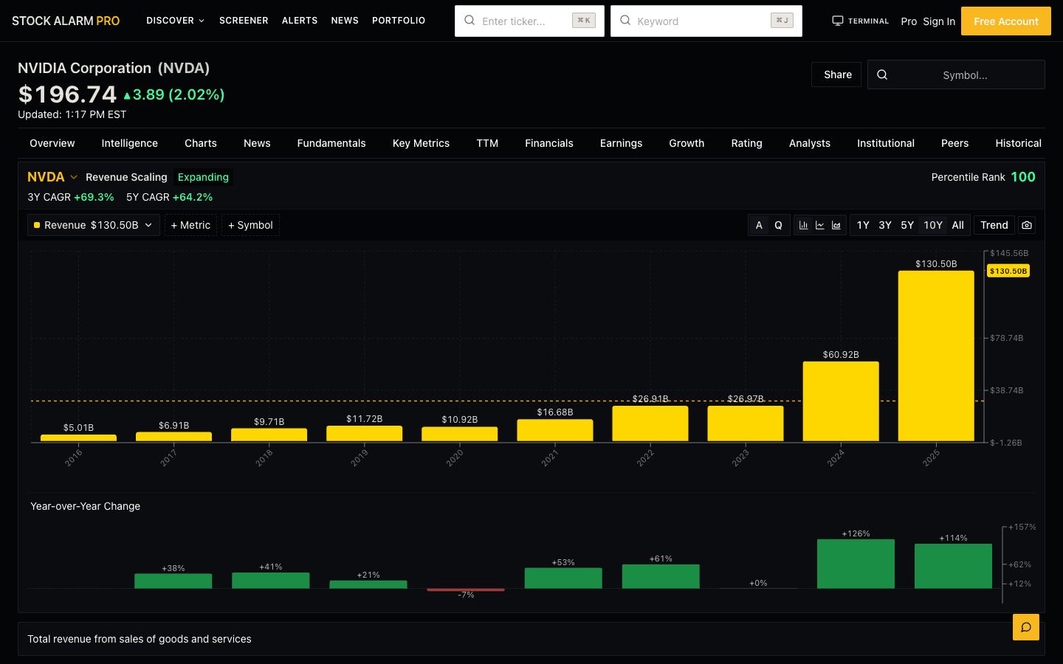Click the -7% year-over-year bar
Viewport: 1063px width, 664px height.
(x=466, y=590)
